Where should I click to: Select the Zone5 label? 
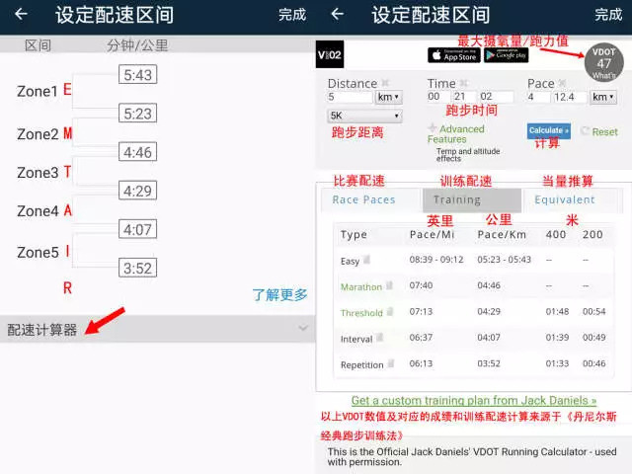[x=38, y=253]
